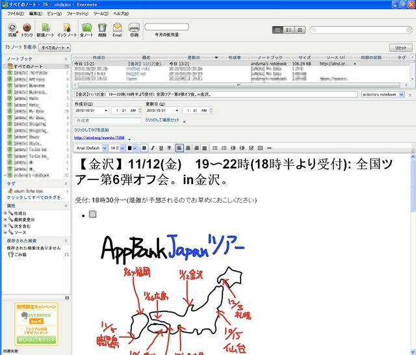The image size is (416, 355).
Task: Collapse the 保存された検索 sidebar section
Action: pos(66,241)
